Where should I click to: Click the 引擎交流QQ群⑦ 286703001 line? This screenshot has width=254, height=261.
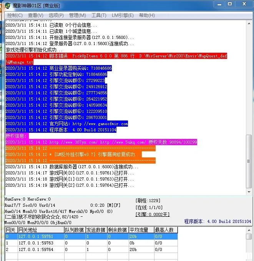coord(56,117)
